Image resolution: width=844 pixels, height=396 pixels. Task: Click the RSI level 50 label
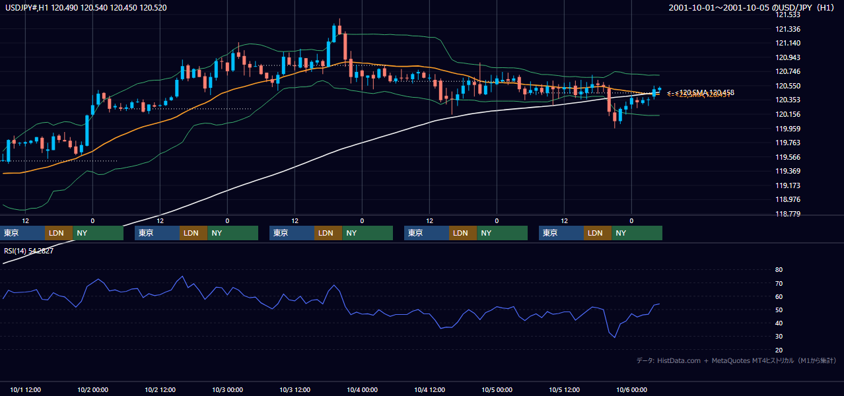[x=779, y=310]
